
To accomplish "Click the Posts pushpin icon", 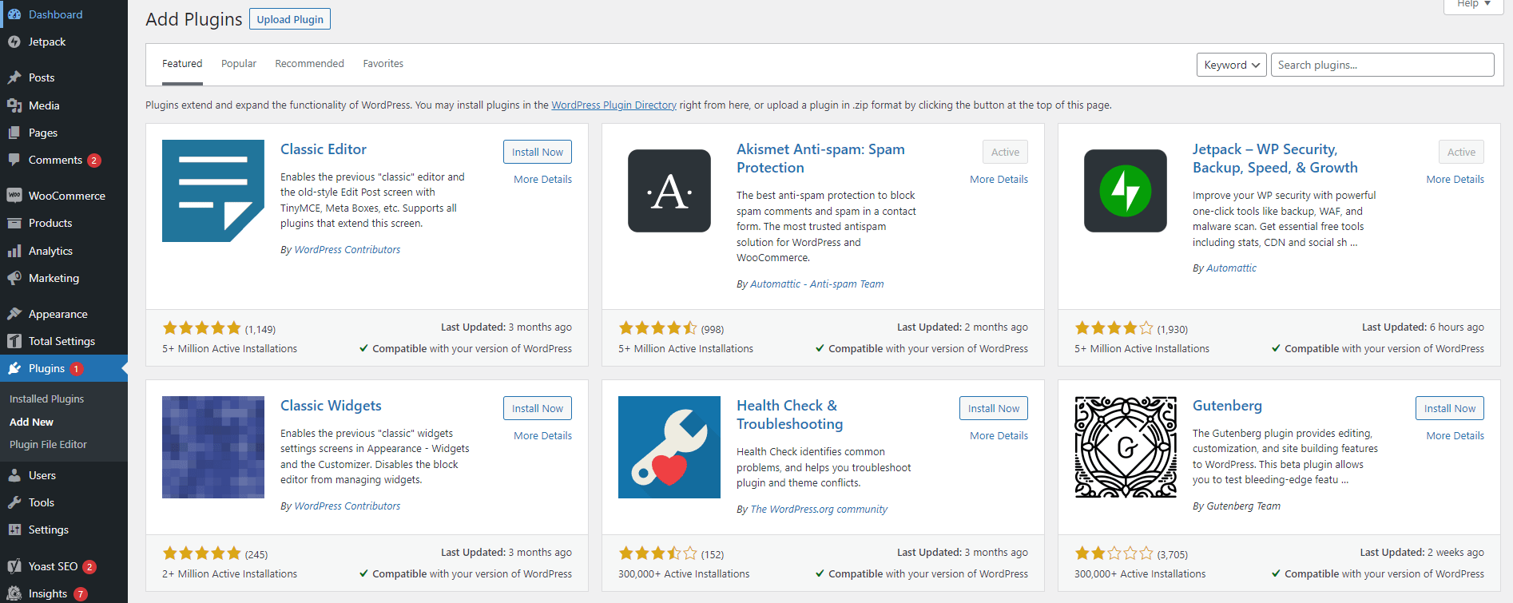I will 14,77.
